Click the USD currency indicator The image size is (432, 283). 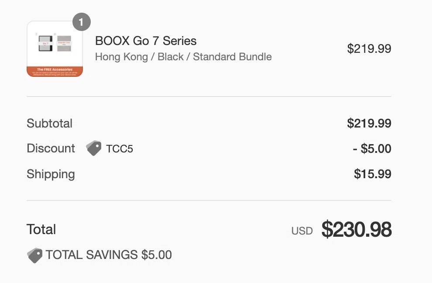pyautogui.click(x=302, y=231)
